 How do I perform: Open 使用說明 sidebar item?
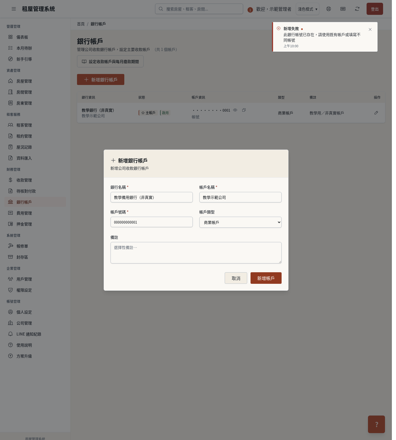coord(35,345)
